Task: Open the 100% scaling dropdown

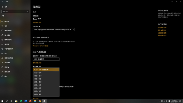Action: (46, 59)
